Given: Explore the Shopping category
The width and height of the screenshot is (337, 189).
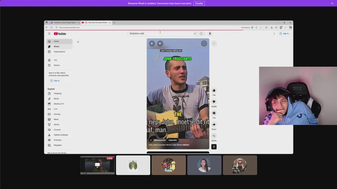Looking at the screenshot, I should point(59,93).
